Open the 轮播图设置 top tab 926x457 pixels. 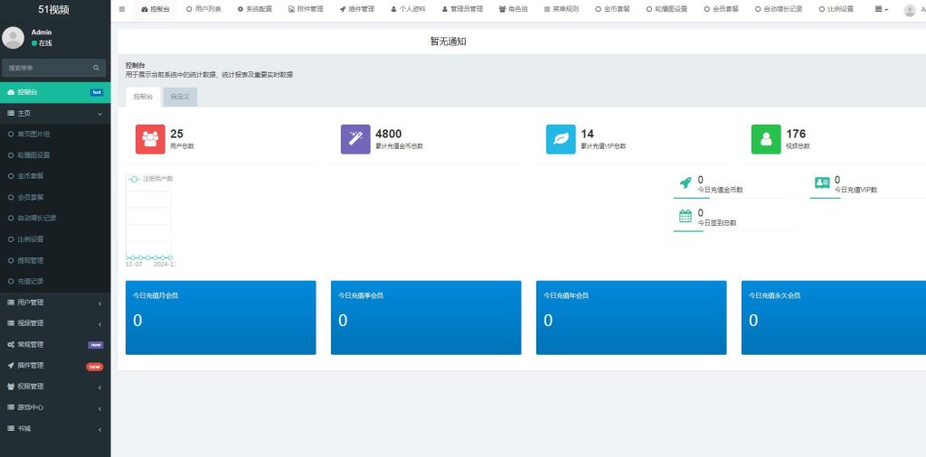(666, 9)
